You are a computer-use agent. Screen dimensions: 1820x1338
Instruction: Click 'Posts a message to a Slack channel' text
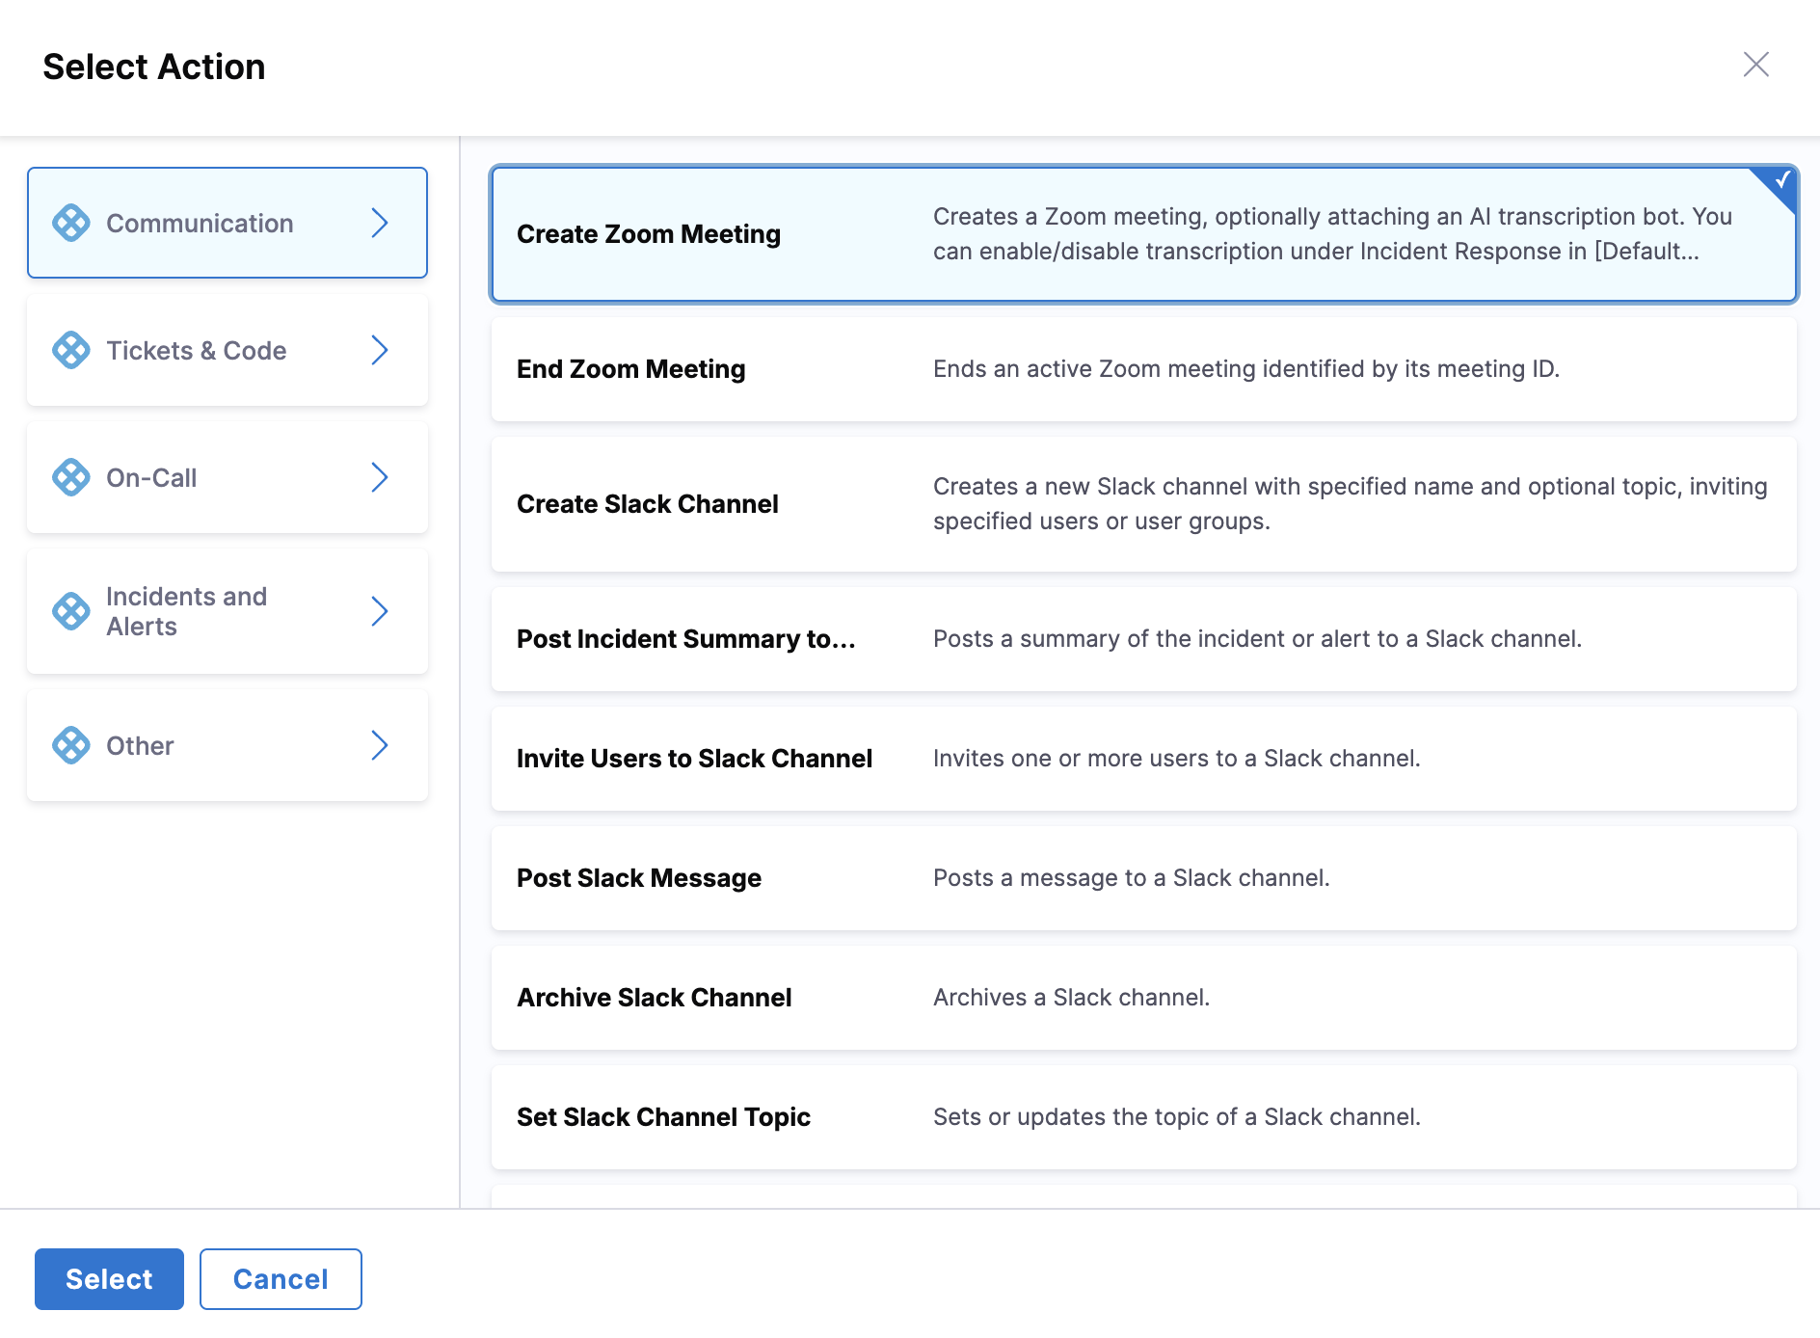tap(1132, 878)
